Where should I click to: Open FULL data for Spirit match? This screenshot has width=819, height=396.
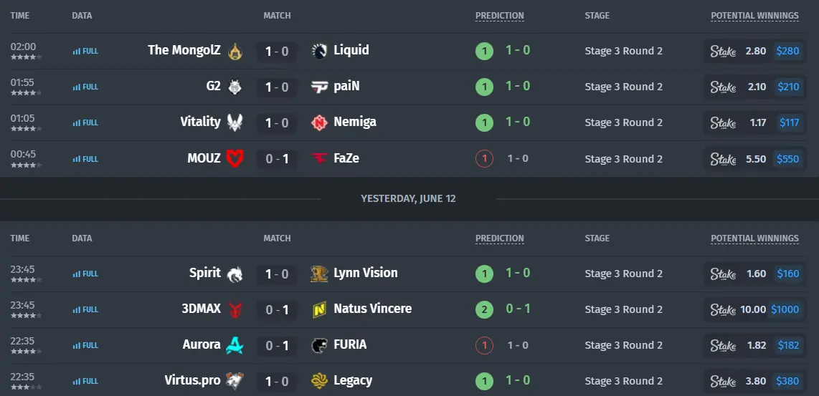pos(85,274)
